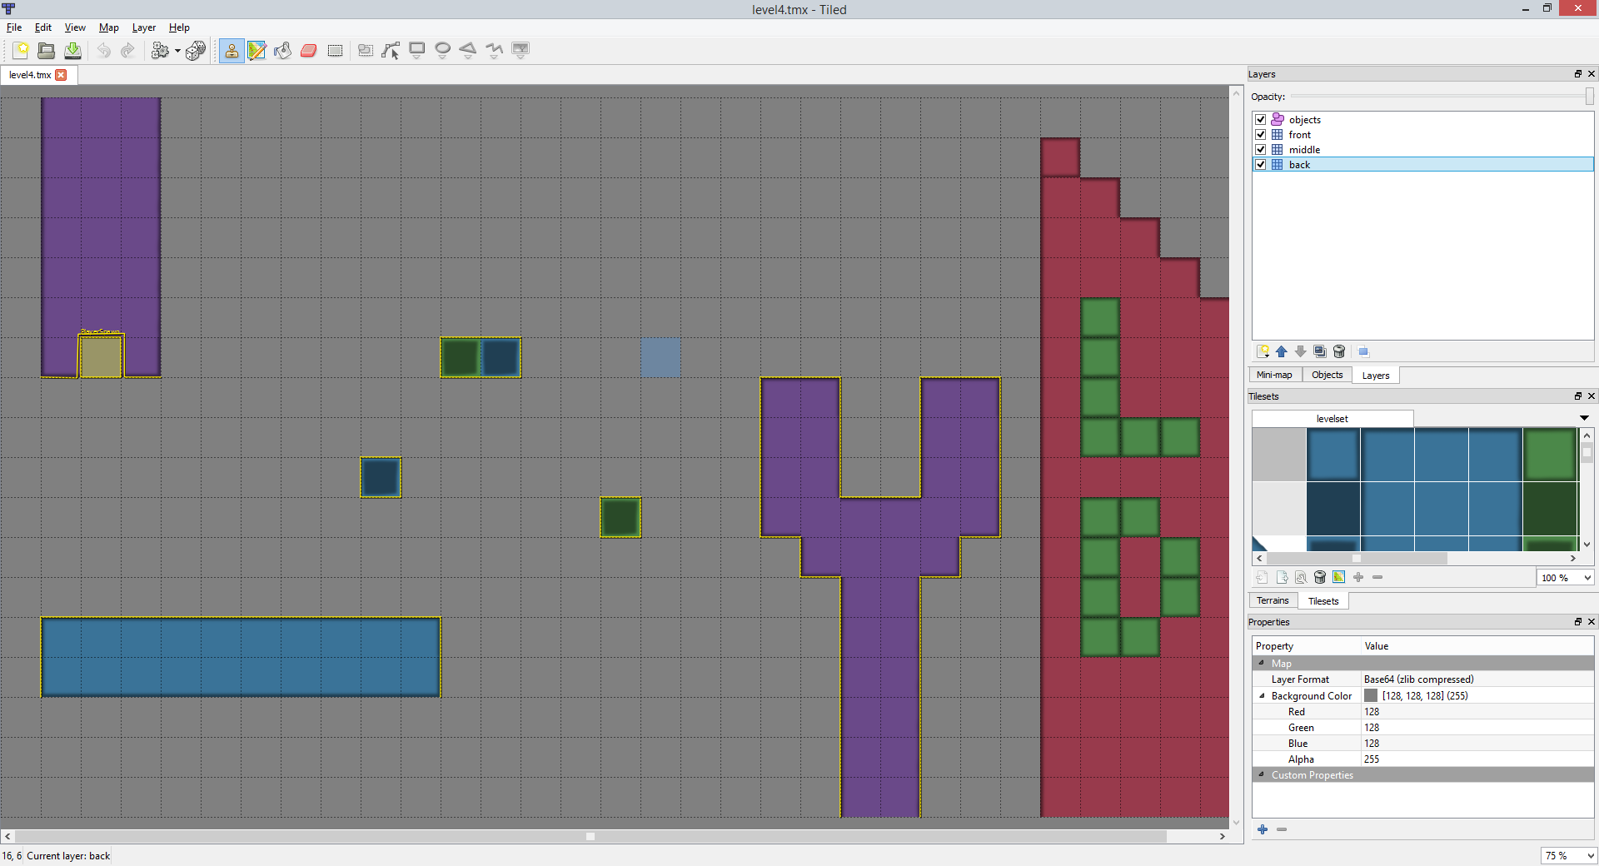Screen dimensions: 1599x866
Task: Toggle the Random Mode dice icon
Action: (196, 51)
